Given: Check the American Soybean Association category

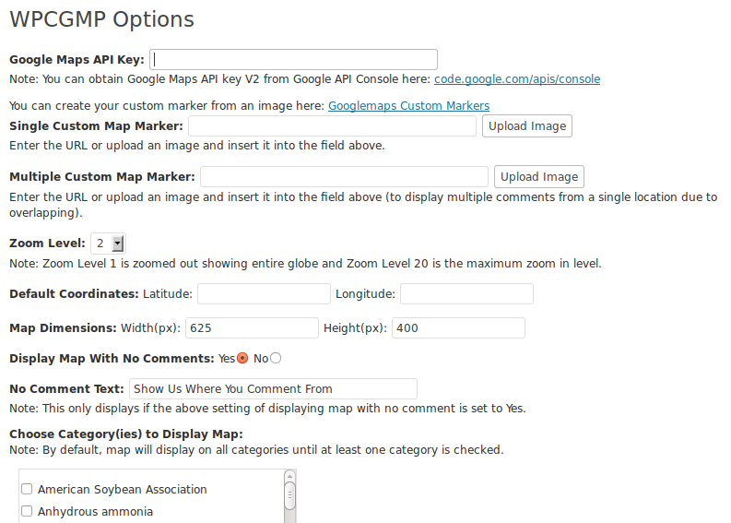Looking at the screenshot, I should click(x=27, y=489).
